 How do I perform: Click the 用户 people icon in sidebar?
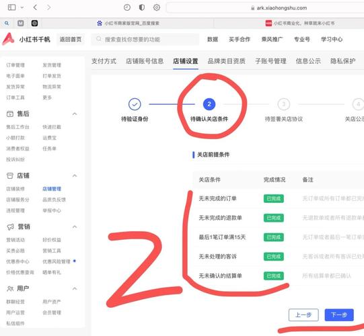tap(10, 289)
